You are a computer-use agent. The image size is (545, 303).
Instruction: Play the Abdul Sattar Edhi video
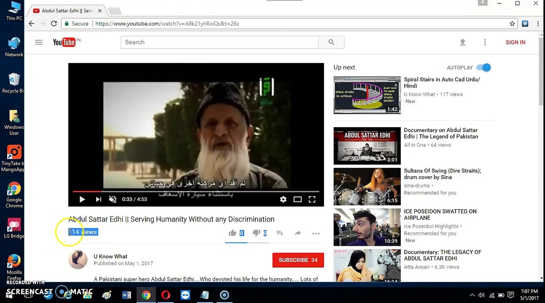[82, 199]
